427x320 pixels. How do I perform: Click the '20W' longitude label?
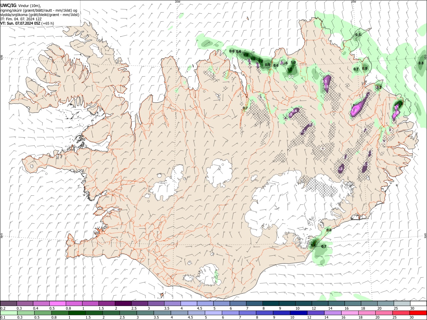[x=177, y=2]
